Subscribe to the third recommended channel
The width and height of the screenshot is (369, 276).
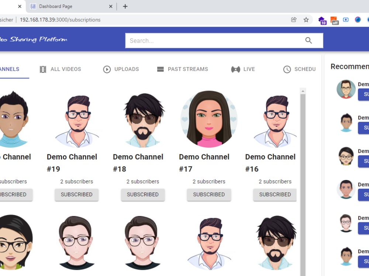363,161
